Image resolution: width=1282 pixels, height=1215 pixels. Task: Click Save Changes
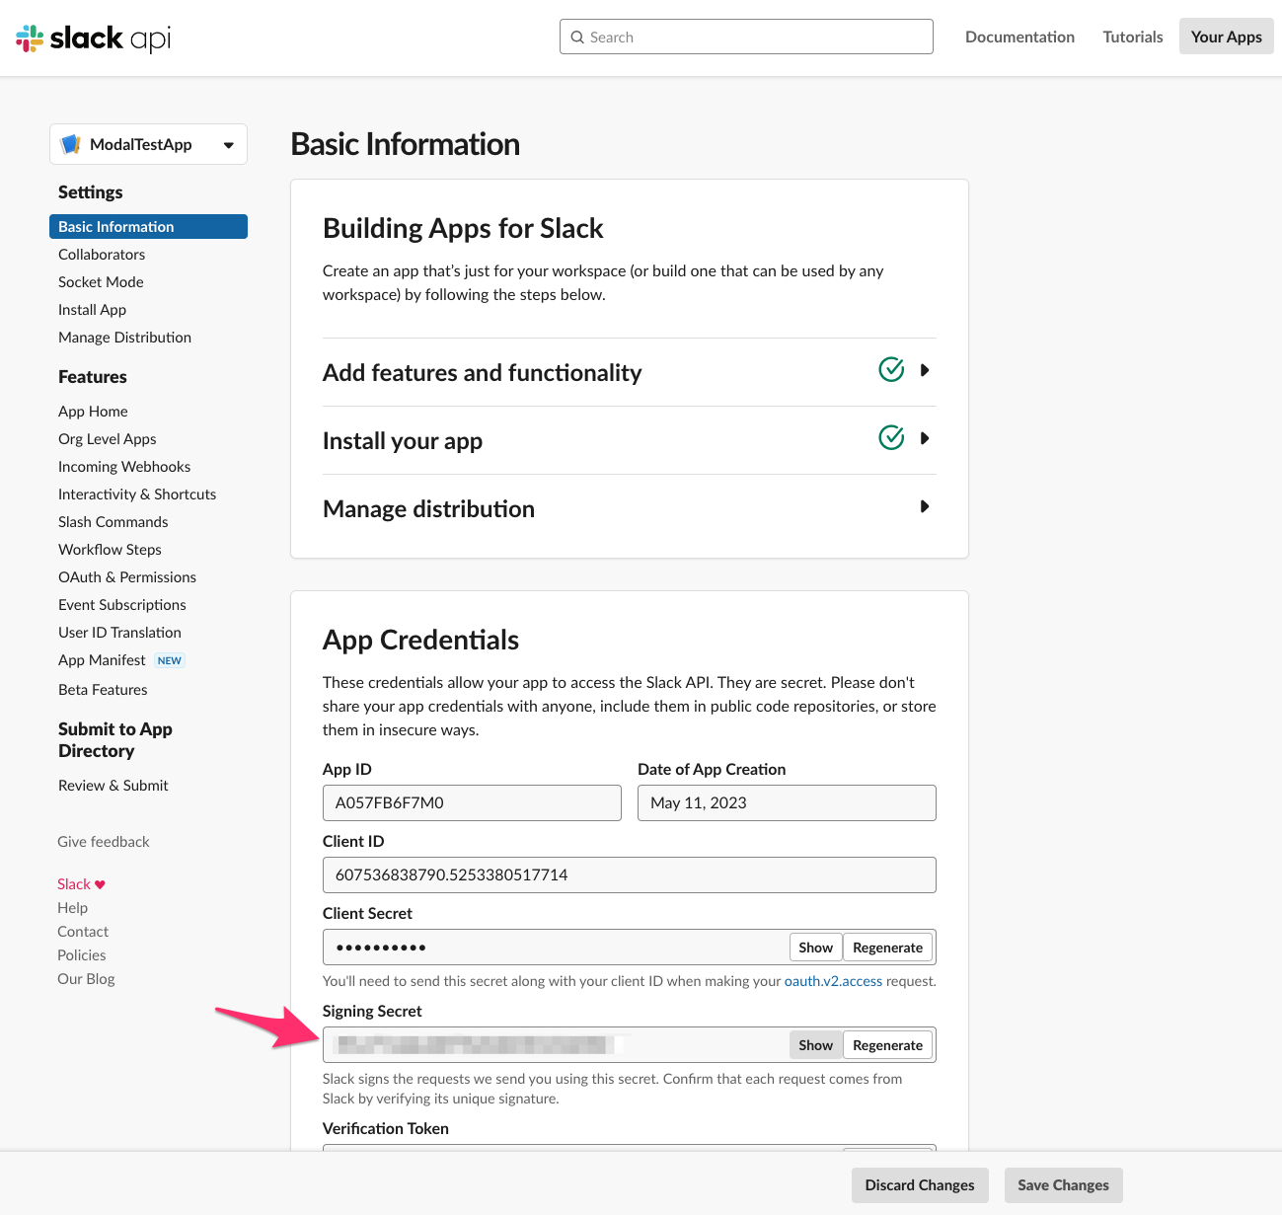[x=1063, y=1184]
